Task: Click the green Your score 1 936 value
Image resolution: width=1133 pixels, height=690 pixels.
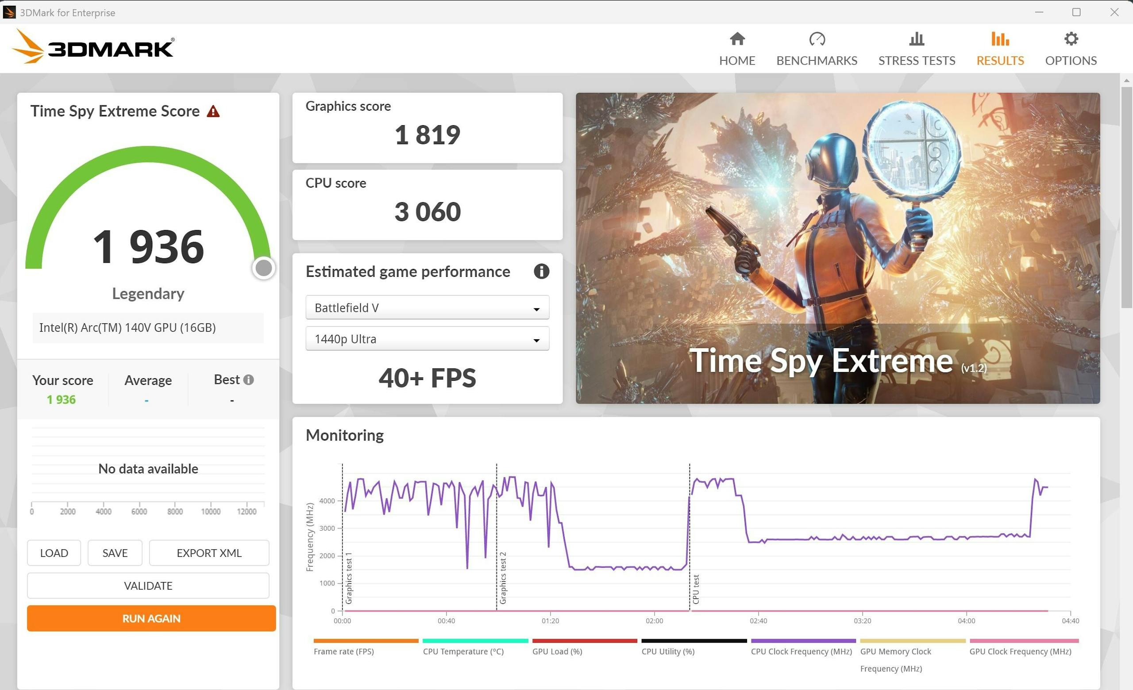Action: tap(61, 400)
